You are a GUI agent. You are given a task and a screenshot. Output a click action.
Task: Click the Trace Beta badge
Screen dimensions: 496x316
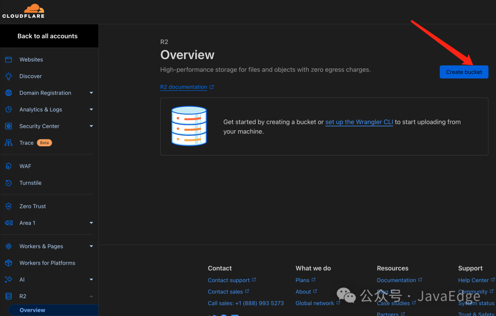(44, 143)
